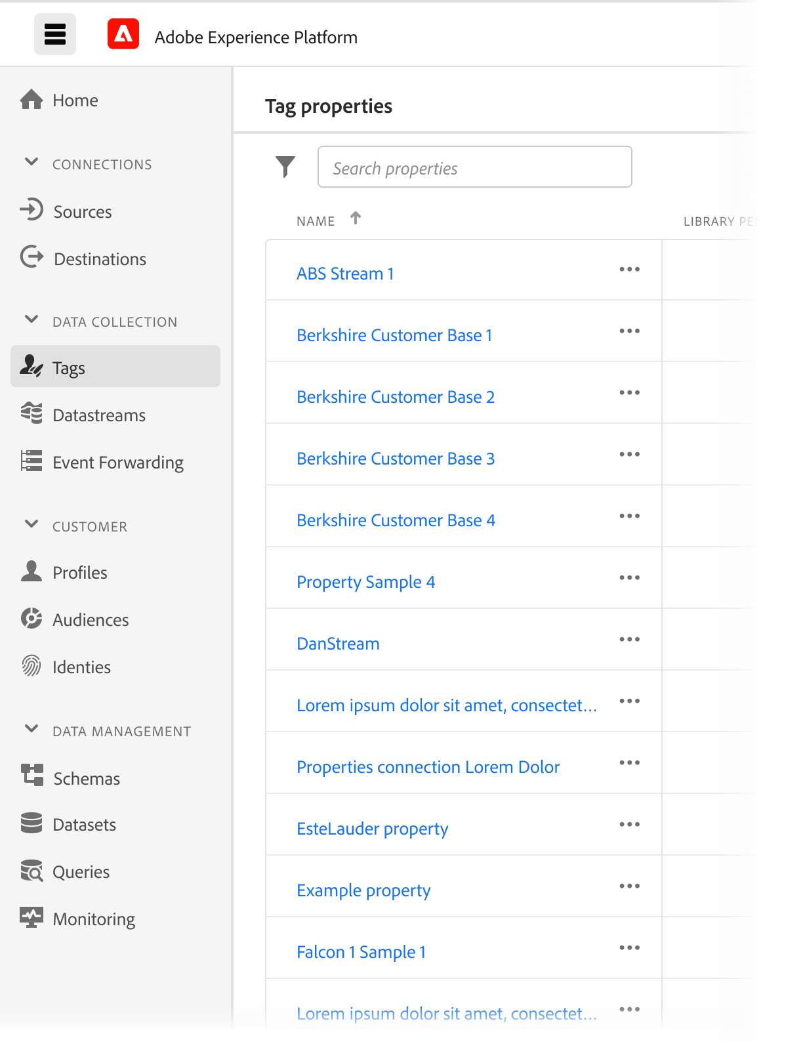Sort by the Name column header
The image size is (803, 1059).
click(x=316, y=222)
